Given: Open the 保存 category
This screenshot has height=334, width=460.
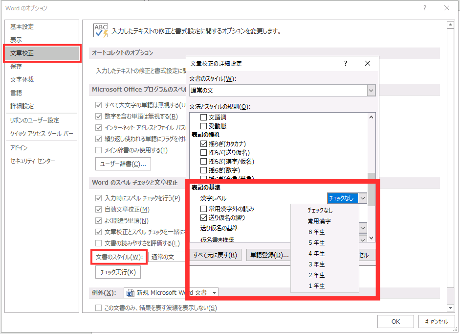Looking at the screenshot, I should pyautogui.click(x=42, y=67).
